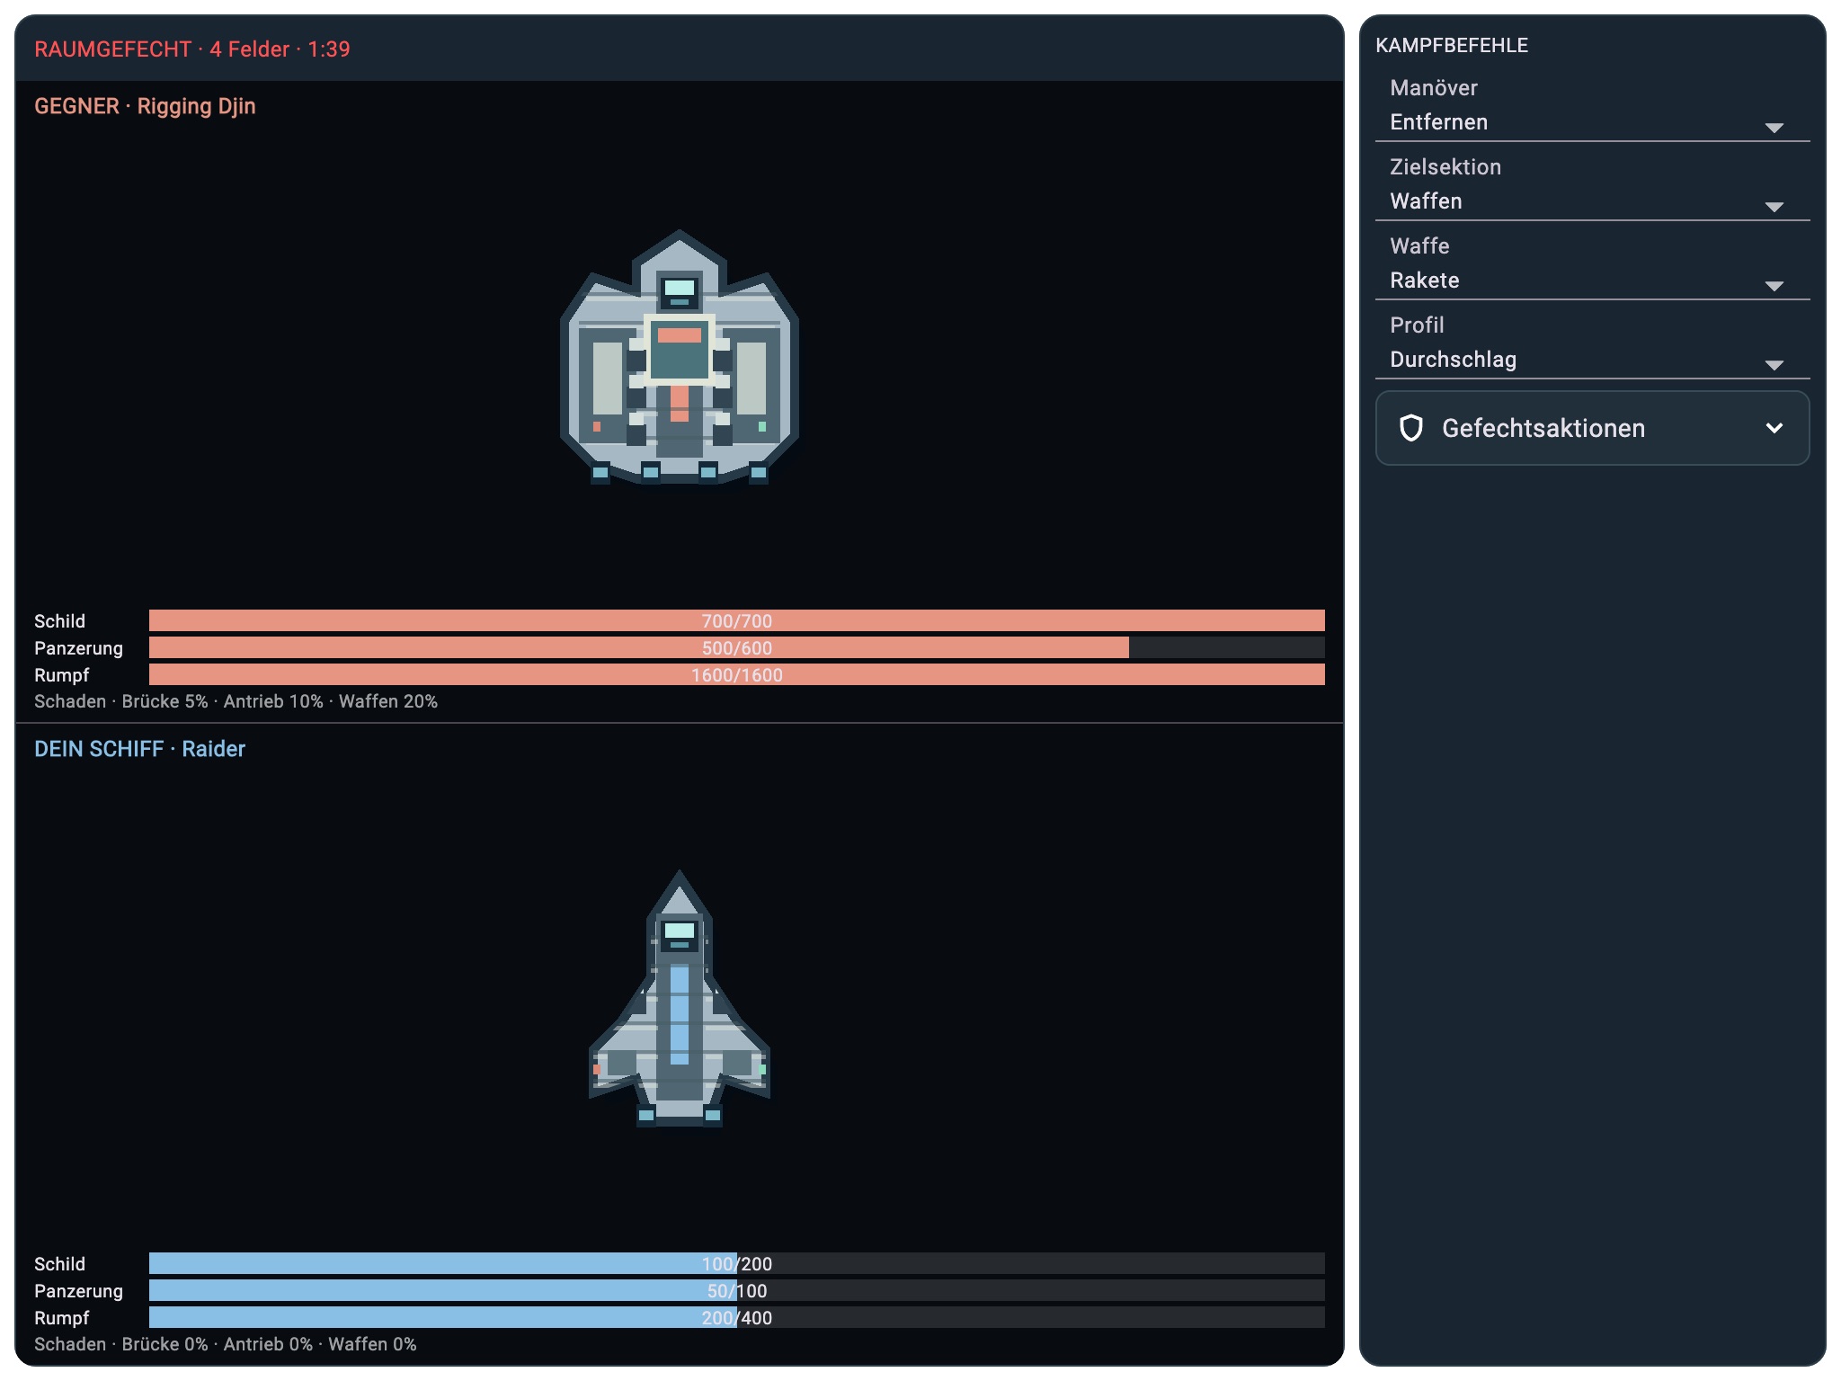Screen dimensions: 1841x1381
Task: Expand the Gefechtsaktionen panel
Action: 1592,428
